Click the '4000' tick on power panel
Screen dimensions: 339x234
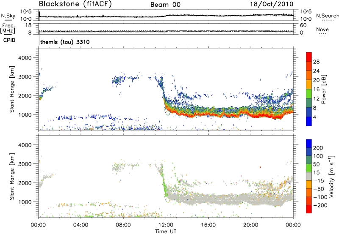pyautogui.click(x=25, y=58)
